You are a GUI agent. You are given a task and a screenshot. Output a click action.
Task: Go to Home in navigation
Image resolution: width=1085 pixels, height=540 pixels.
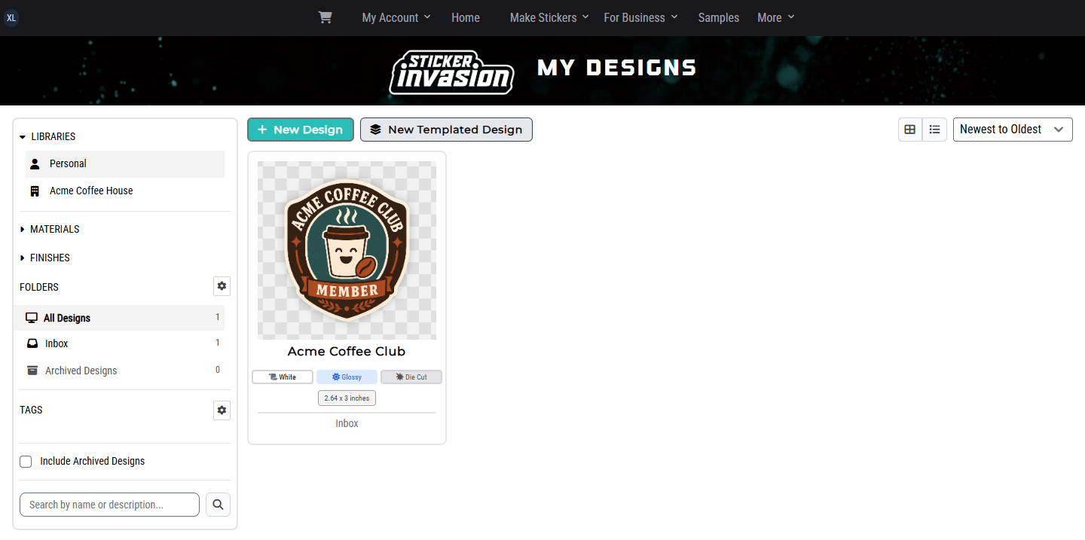click(466, 17)
